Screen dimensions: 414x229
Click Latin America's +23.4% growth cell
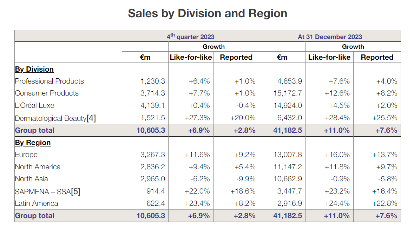click(197, 203)
